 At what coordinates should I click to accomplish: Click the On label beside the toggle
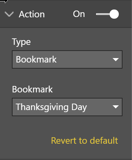[79, 14]
